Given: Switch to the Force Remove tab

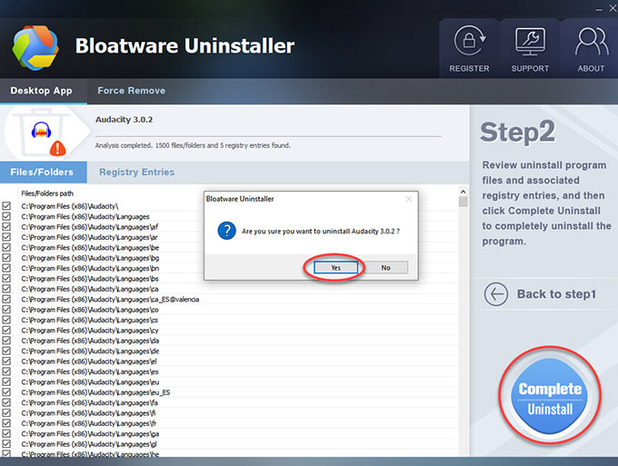Looking at the screenshot, I should point(131,91).
